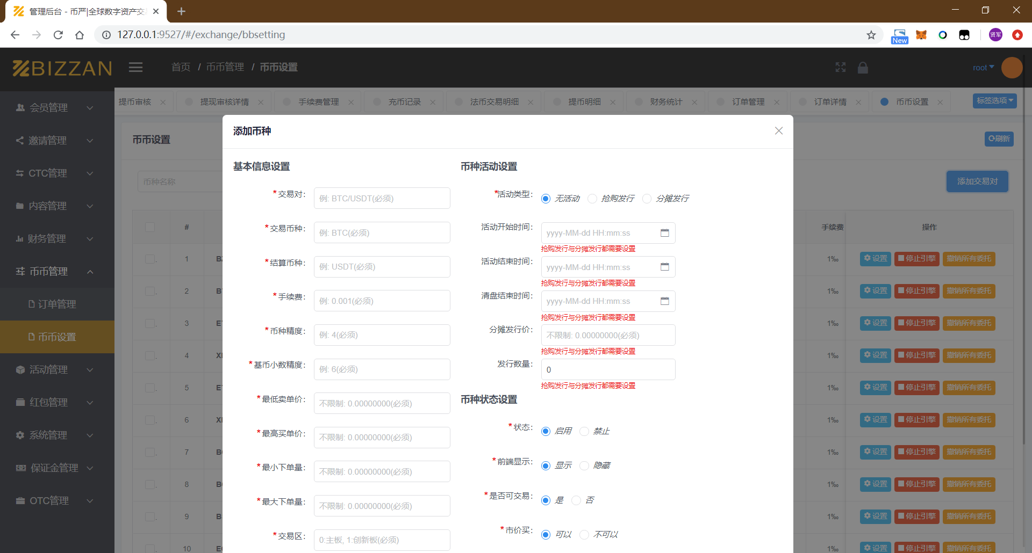The height and width of the screenshot is (553, 1032).
Task: Open the root account dropdown
Action: coord(983,68)
